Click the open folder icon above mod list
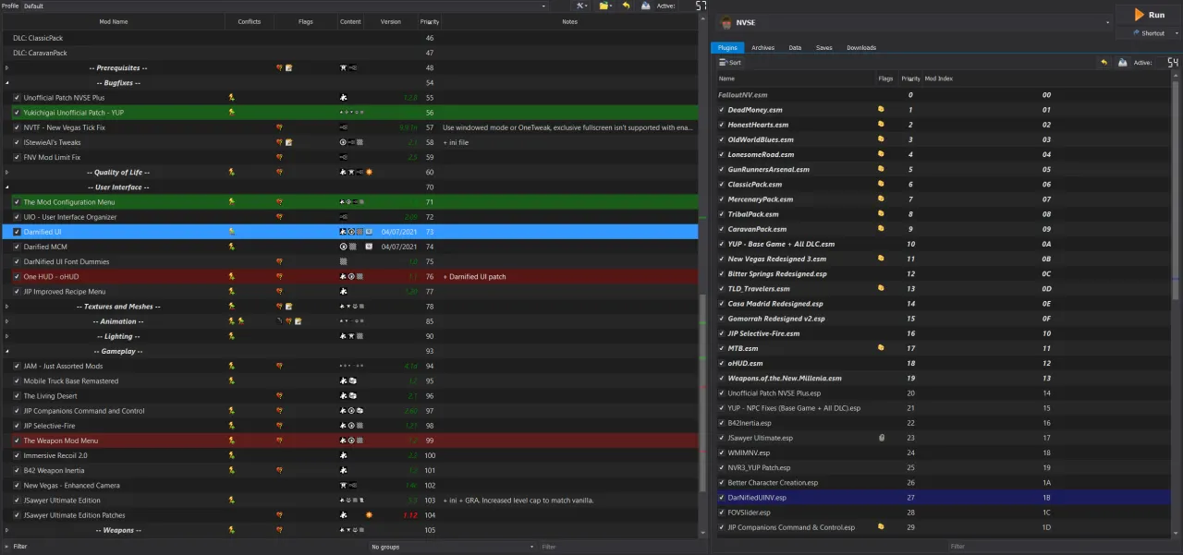The height and width of the screenshot is (555, 1183). point(604,6)
